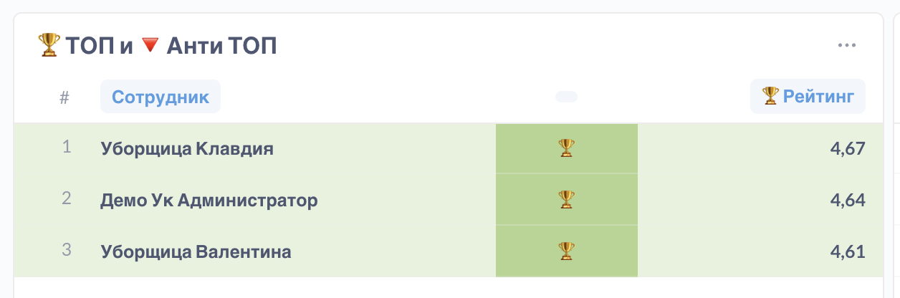900x298 pixels.
Task: Click the trophy icon in the widget title
Action: tap(48, 45)
